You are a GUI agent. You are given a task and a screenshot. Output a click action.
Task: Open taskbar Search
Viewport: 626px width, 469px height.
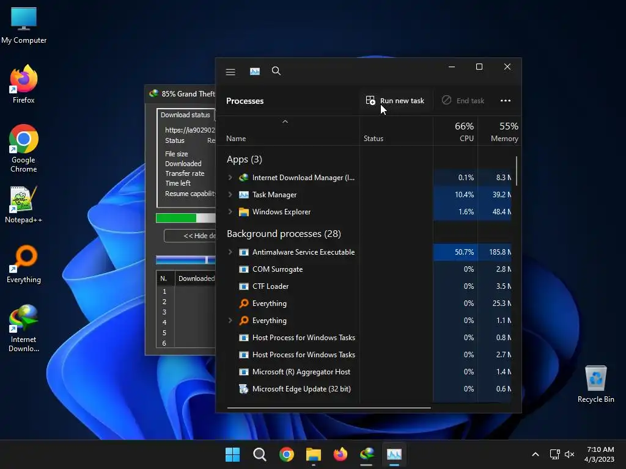pyautogui.click(x=259, y=454)
